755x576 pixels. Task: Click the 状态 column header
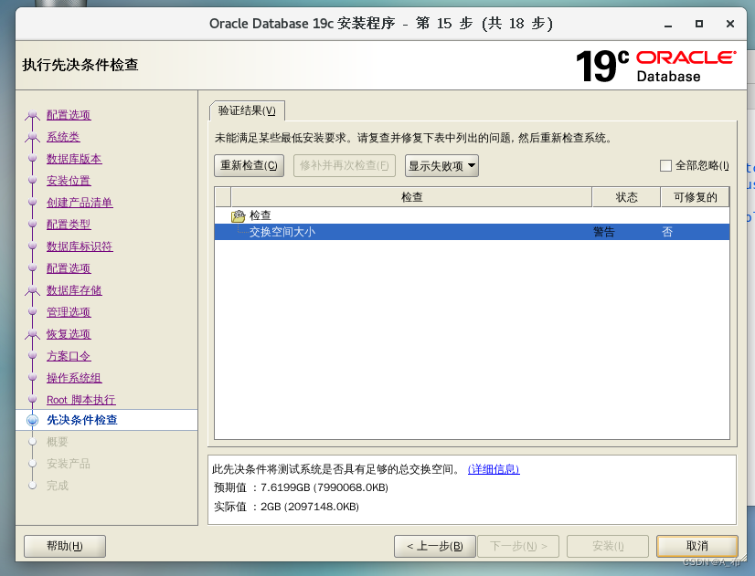point(626,197)
